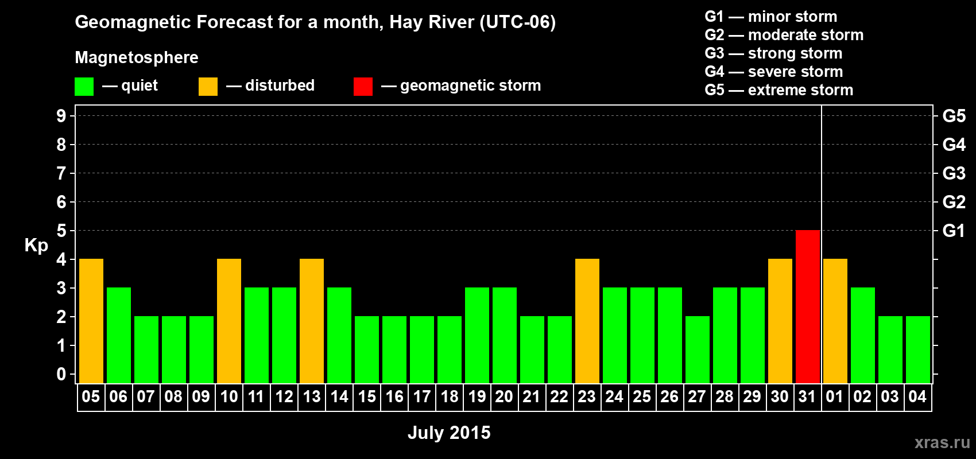Click the date label 25 on the axis
The height and width of the screenshot is (459, 976).
[642, 397]
